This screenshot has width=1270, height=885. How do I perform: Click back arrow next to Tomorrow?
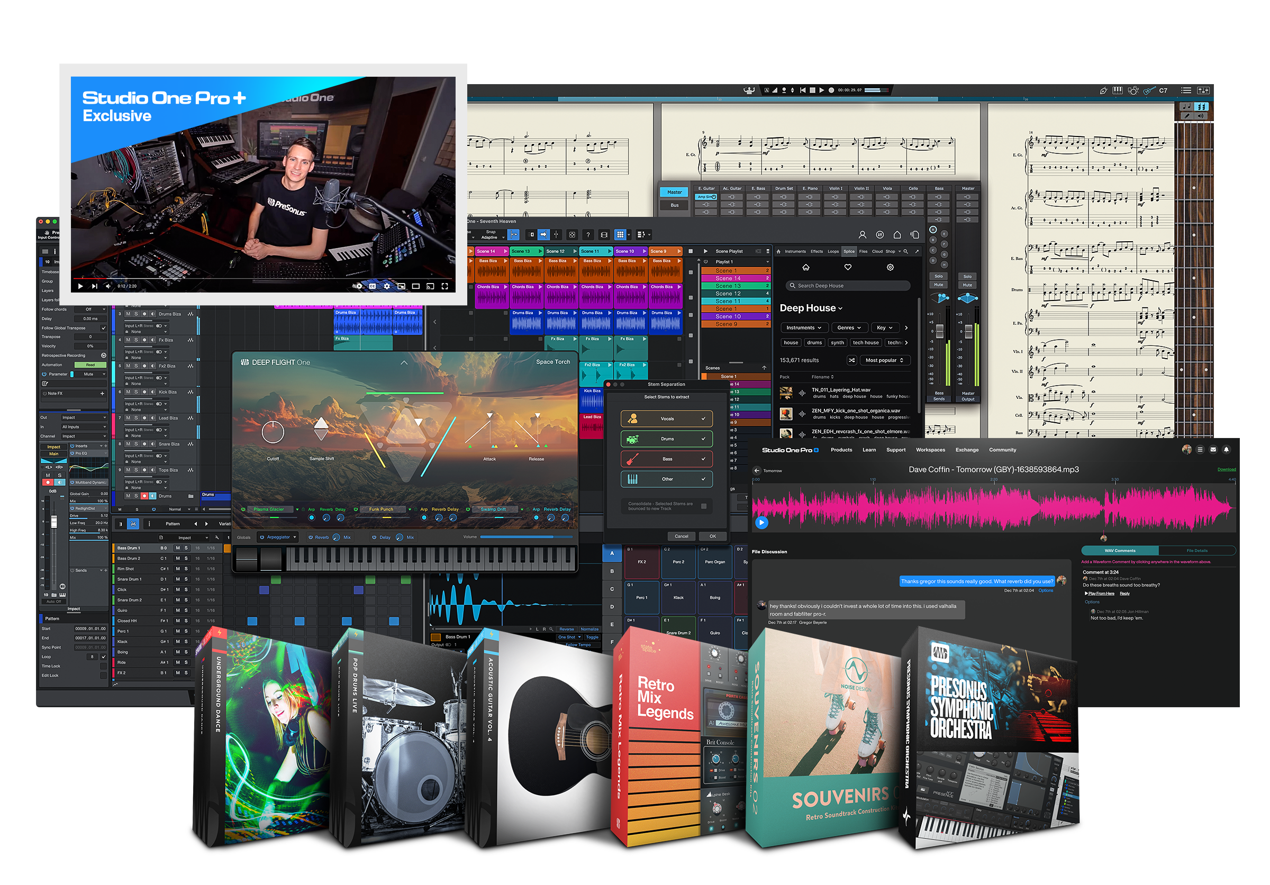click(756, 471)
